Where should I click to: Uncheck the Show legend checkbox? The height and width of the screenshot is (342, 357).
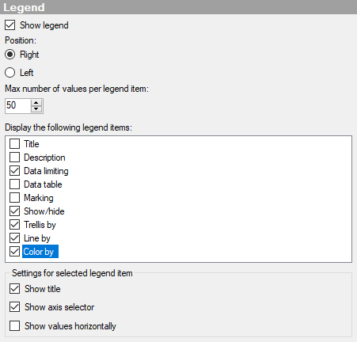(9, 25)
